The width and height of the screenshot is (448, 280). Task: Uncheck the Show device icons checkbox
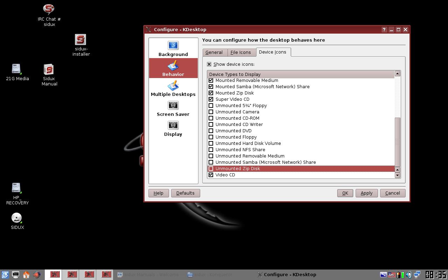209,64
